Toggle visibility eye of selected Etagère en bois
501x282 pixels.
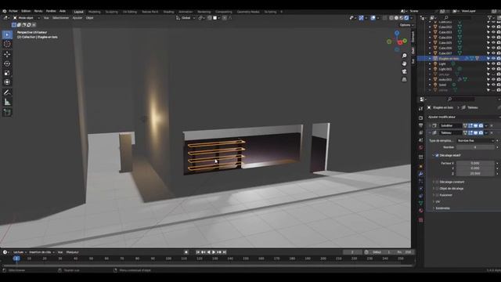click(x=493, y=59)
